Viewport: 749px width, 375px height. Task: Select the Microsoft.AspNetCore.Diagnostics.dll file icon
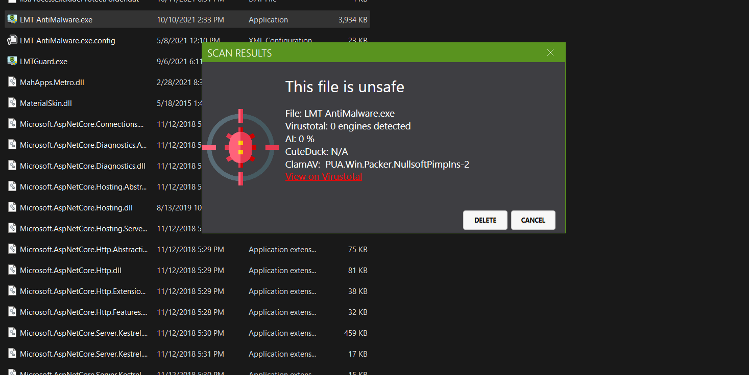pyautogui.click(x=12, y=166)
